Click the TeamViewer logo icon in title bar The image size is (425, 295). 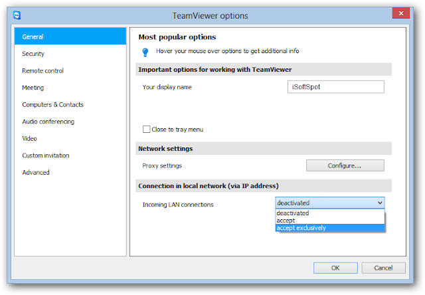tap(17, 15)
